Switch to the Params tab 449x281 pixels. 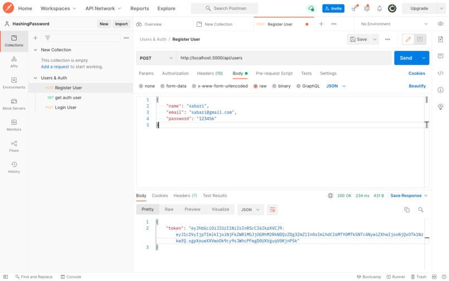click(146, 74)
